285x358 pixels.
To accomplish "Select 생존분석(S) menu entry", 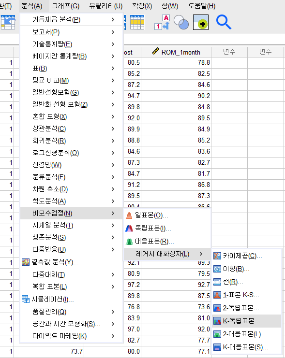I will [x=72, y=237].
